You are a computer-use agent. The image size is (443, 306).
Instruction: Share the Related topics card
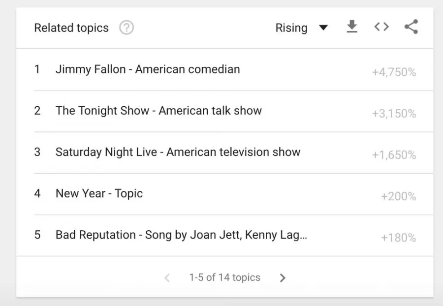coord(411,27)
